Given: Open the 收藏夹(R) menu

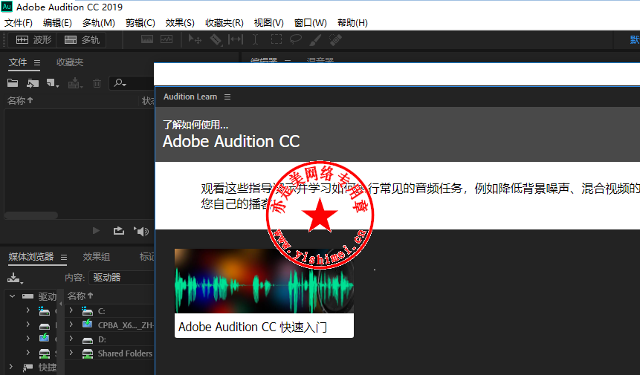Looking at the screenshot, I should click(224, 23).
